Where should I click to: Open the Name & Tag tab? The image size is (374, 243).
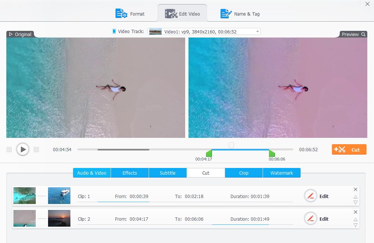(240, 13)
